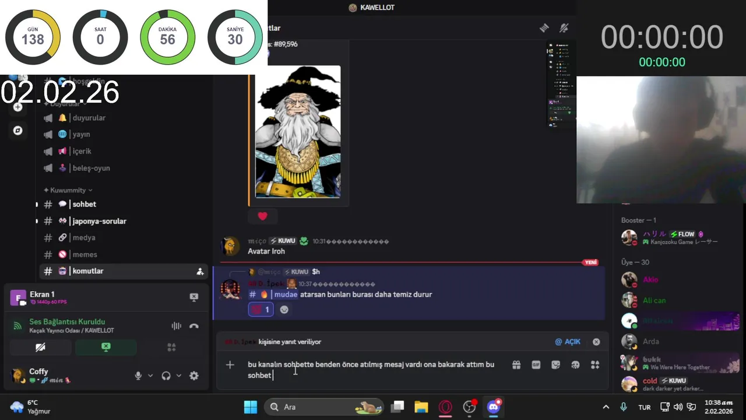
Task: Turn on camera in voice panel
Action: point(40,347)
